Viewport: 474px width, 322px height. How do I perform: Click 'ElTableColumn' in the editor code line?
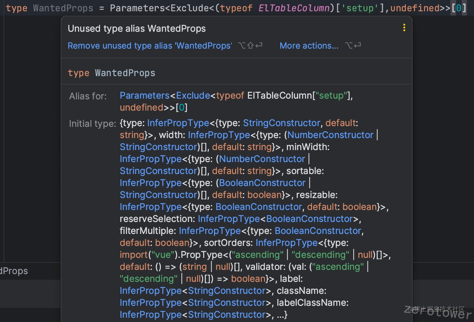[294, 8]
